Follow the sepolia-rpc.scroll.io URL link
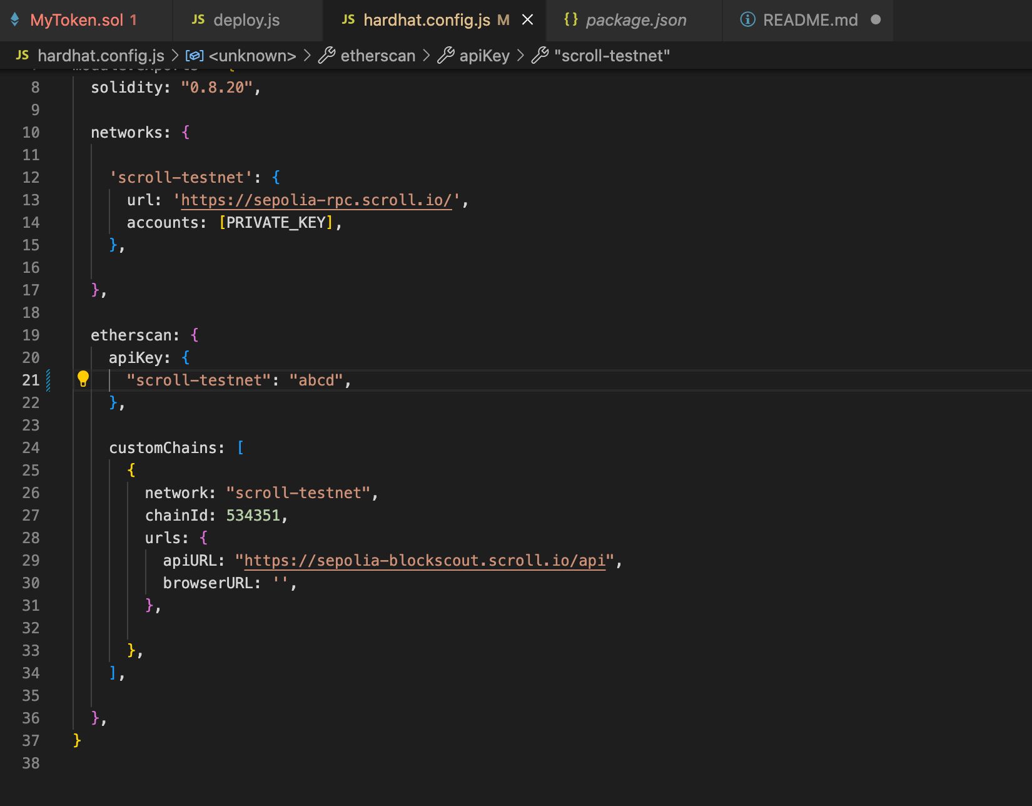 coord(316,200)
